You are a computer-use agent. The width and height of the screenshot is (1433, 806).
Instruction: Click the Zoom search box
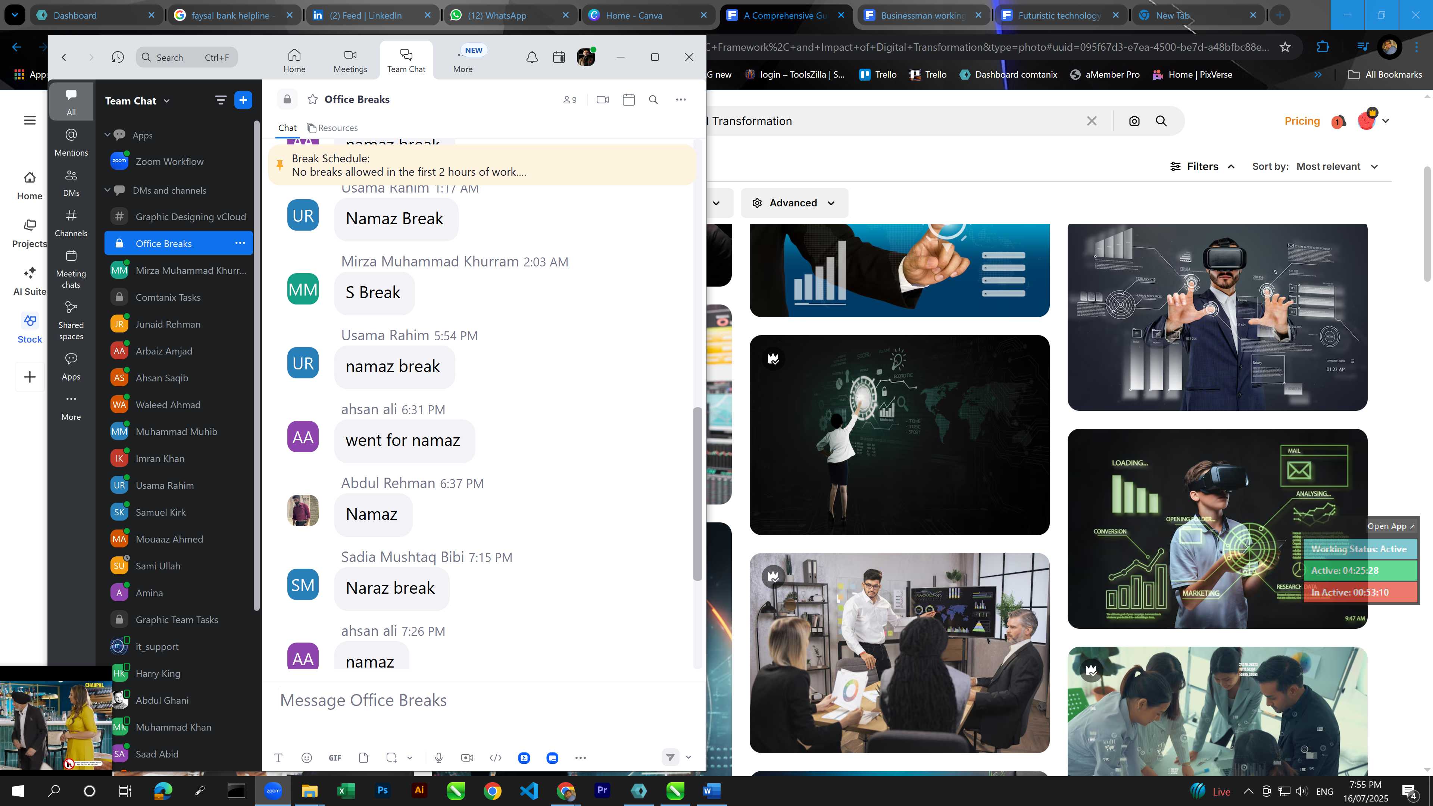[187, 57]
